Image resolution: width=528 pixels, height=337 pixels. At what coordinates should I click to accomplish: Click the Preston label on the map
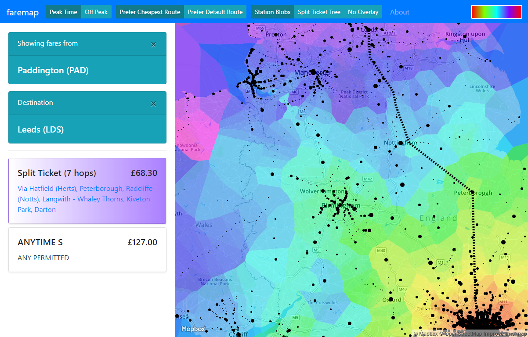click(x=276, y=34)
